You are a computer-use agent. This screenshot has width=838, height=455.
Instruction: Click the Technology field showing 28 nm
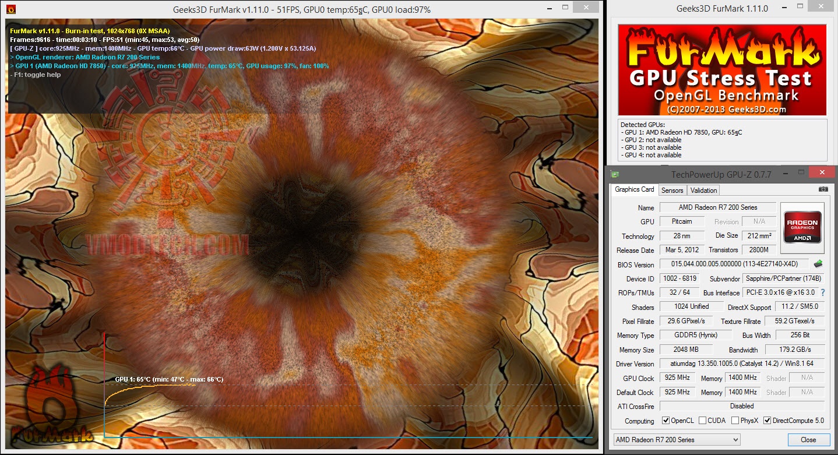click(x=682, y=236)
